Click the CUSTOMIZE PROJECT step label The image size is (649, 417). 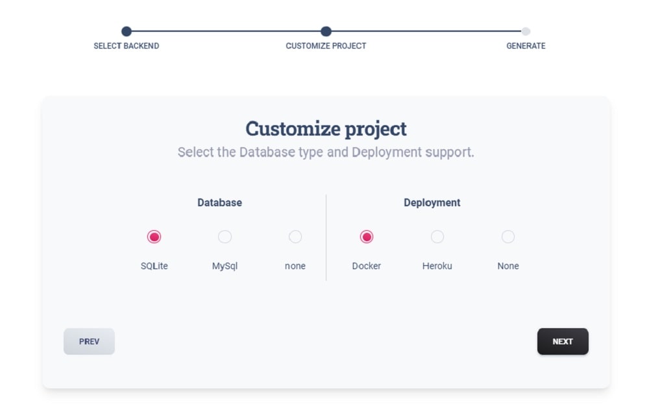(x=326, y=46)
